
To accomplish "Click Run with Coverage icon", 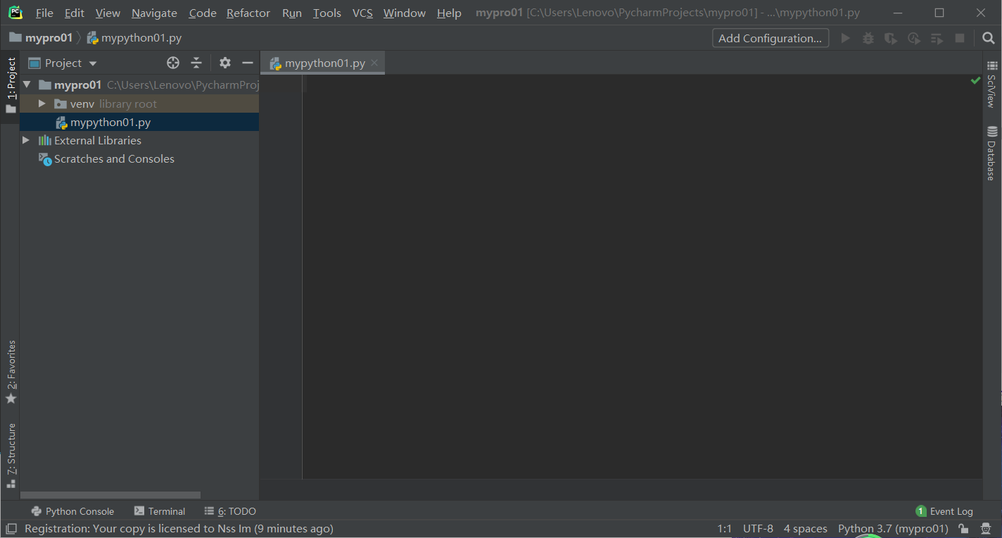I will click(891, 38).
